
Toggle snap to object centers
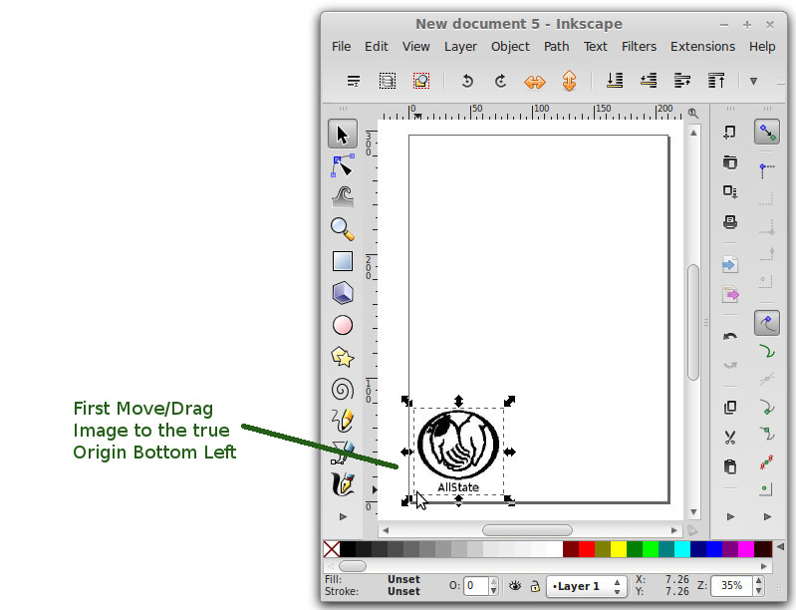pos(766,489)
